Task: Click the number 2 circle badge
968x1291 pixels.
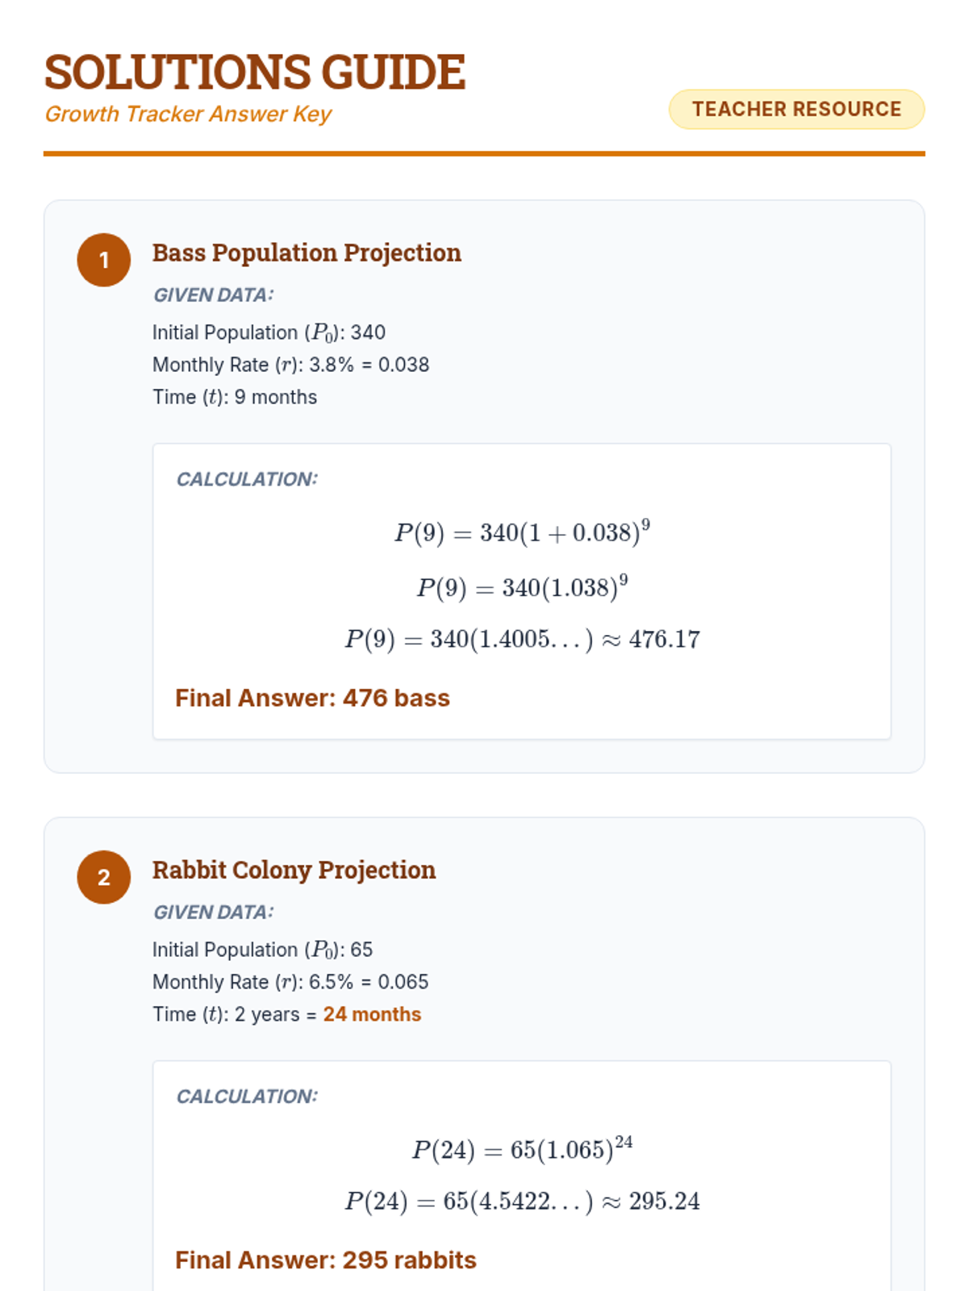Action: [103, 877]
